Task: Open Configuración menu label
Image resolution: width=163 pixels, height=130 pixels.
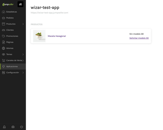Action: click(12, 72)
